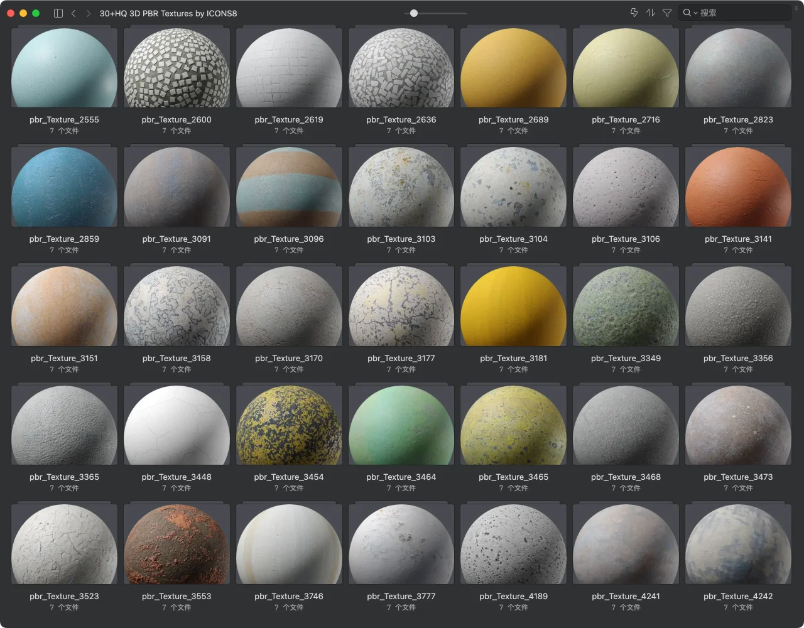Toggle the sidebar panel icon
The height and width of the screenshot is (628, 804).
click(58, 13)
